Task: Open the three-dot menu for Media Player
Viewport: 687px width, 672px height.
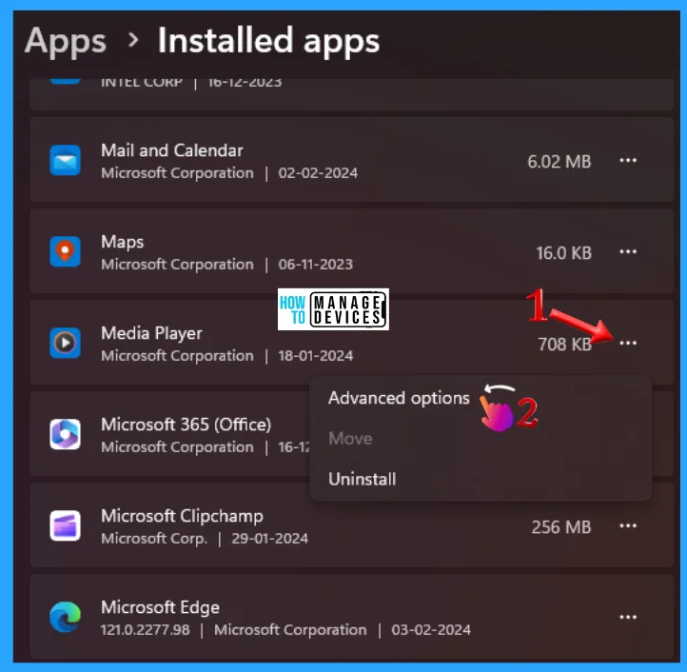Action: pos(628,343)
